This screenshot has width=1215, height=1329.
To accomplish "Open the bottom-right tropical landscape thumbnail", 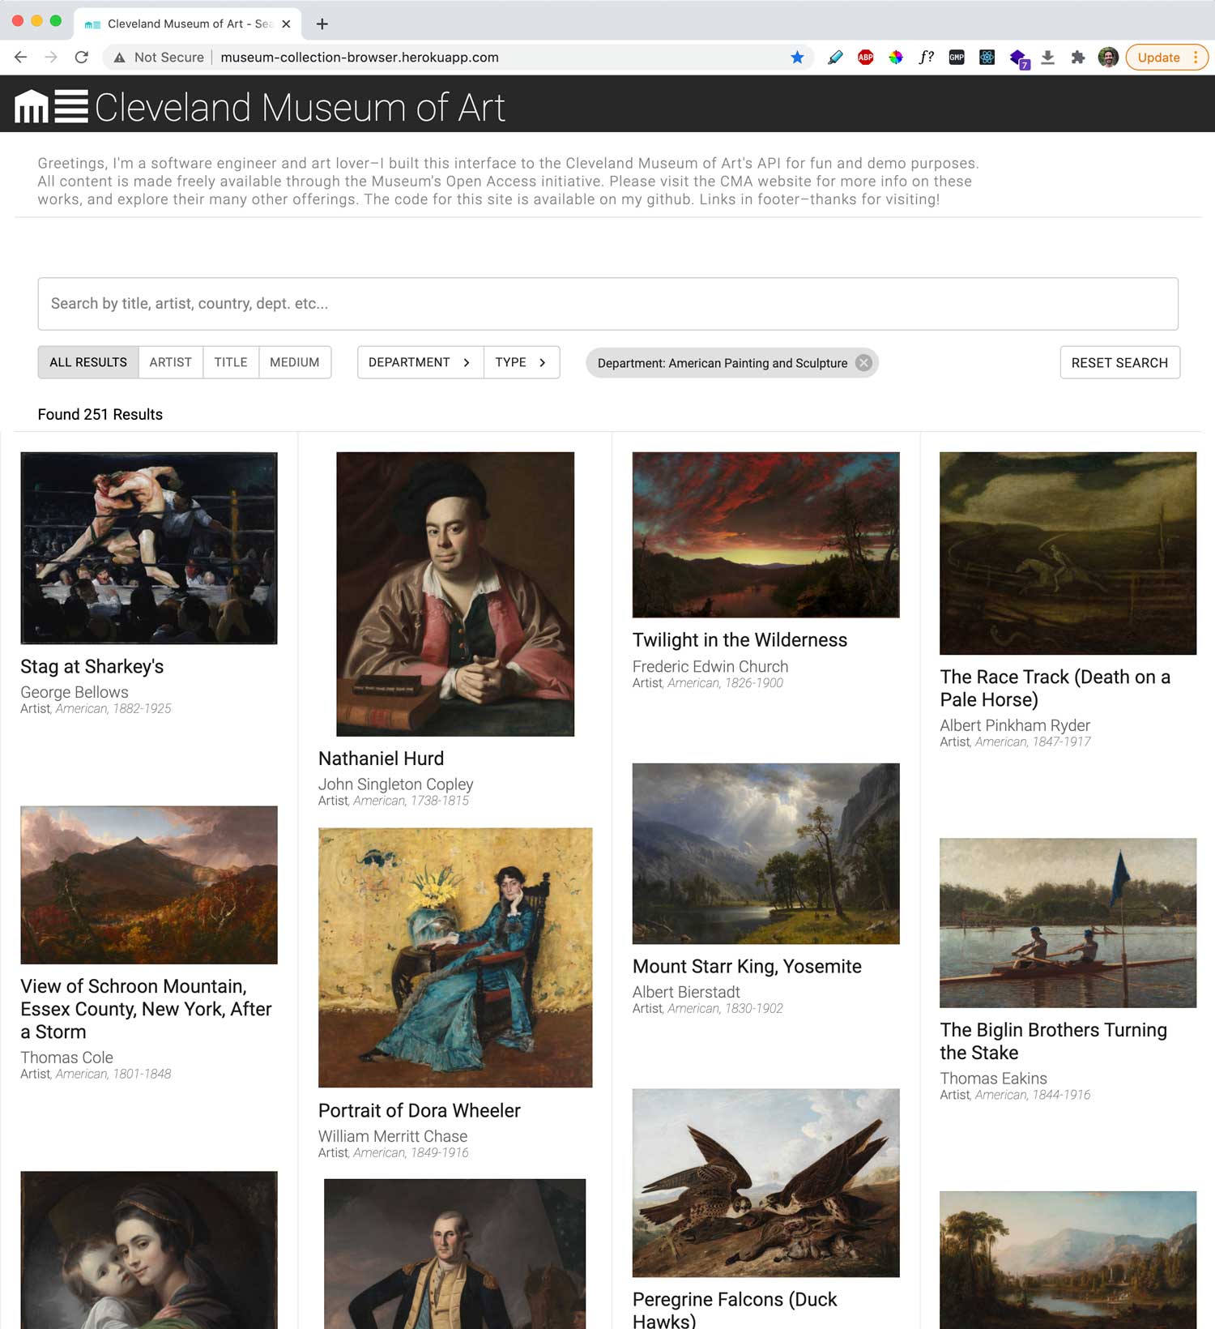I will click(x=1068, y=1260).
